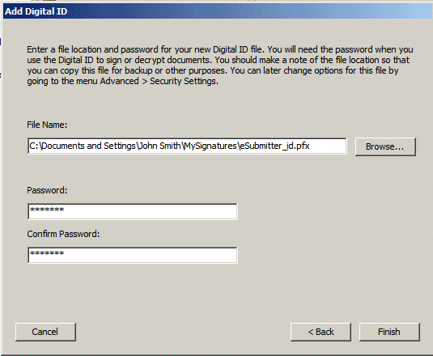This screenshot has width=433, height=356.
Task: Click the "File Name:" label
Action: click(47, 125)
